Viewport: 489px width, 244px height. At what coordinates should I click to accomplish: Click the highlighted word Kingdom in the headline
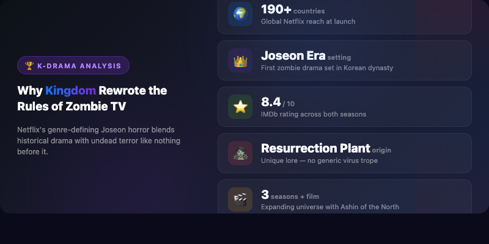70,91
